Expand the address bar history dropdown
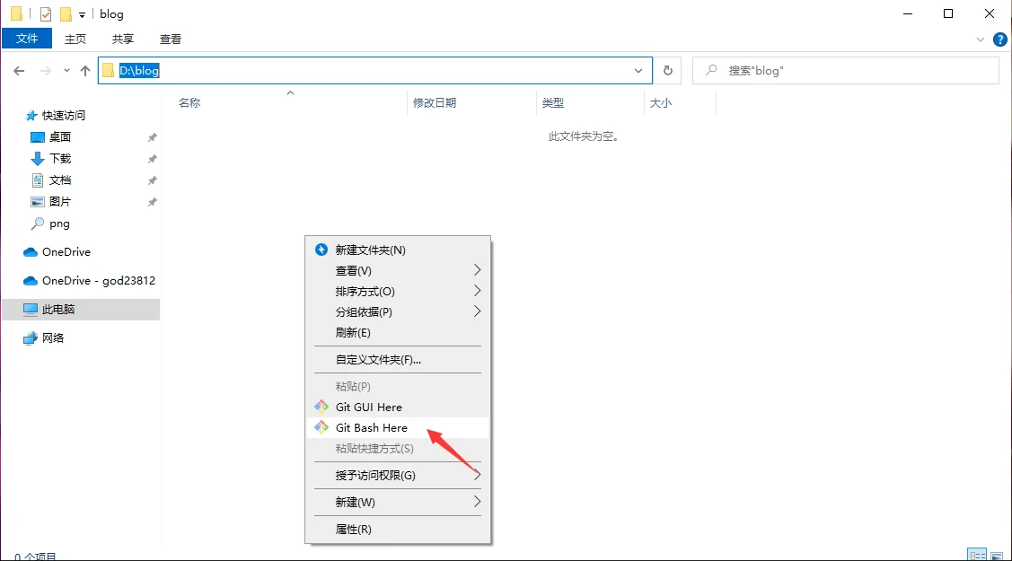Screen dimensions: 1012x561 click(638, 71)
